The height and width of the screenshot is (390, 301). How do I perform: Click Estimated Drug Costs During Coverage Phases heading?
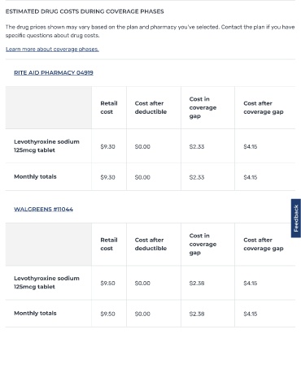tap(85, 11)
